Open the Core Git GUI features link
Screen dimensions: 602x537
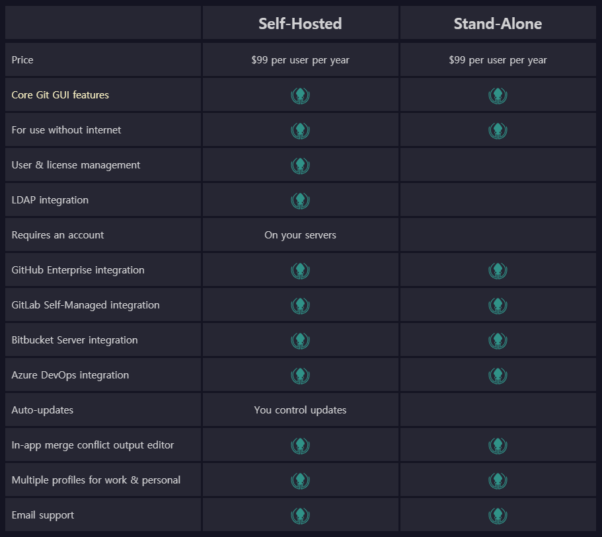(x=60, y=95)
